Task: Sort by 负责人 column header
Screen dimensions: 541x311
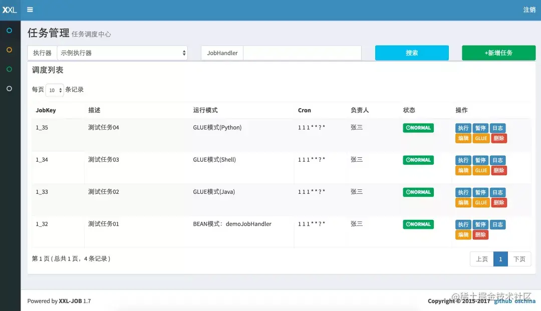Action: tap(360, 110)
